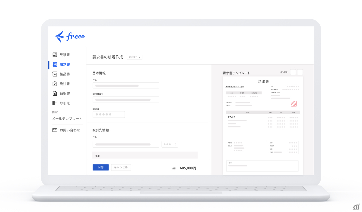Click the 605,000円 total amount
Screen dimensions: 362x212
click(188, 168)
